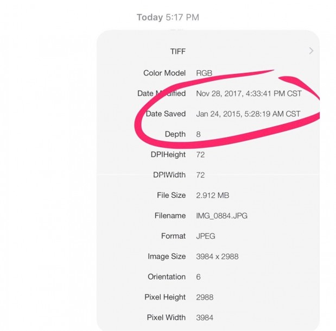Click the Date Modified value Nov 28, 2017
Image resolution: width=336 pixels, height=331 pixels.
pyautogui.click(x=249, y=93)
